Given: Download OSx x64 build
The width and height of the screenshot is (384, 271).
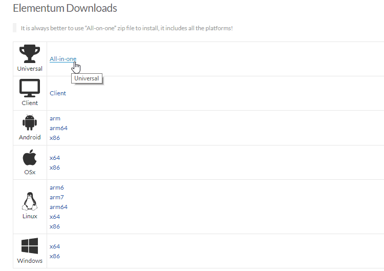Looking at the screenshot, I should (x=55, y=158).
